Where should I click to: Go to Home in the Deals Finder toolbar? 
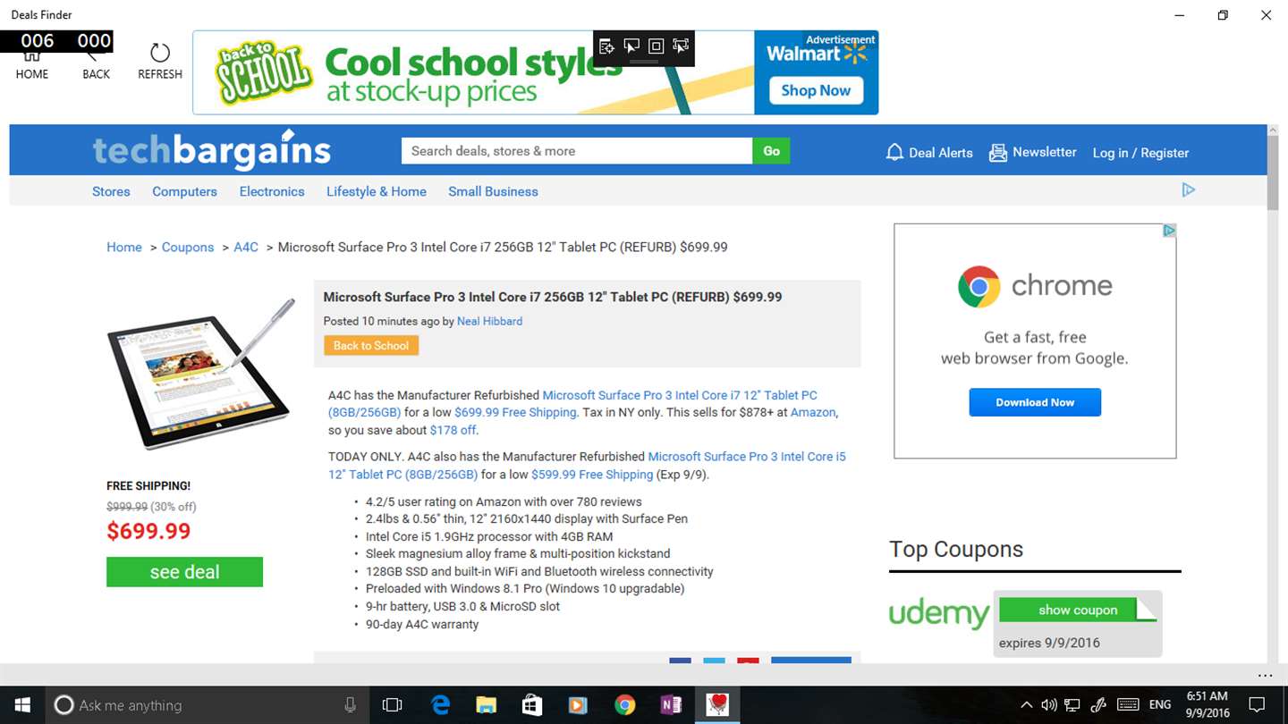coord(32,63)
